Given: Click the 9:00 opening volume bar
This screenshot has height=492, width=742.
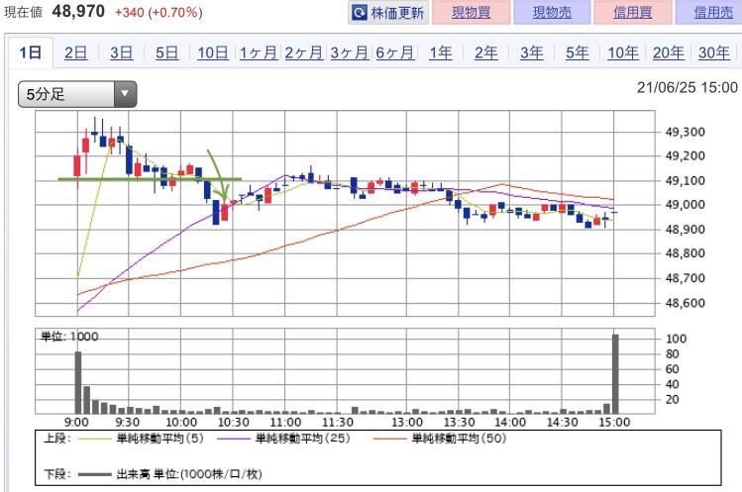Looking at the screenshot, I should click(x=78, y=383).
